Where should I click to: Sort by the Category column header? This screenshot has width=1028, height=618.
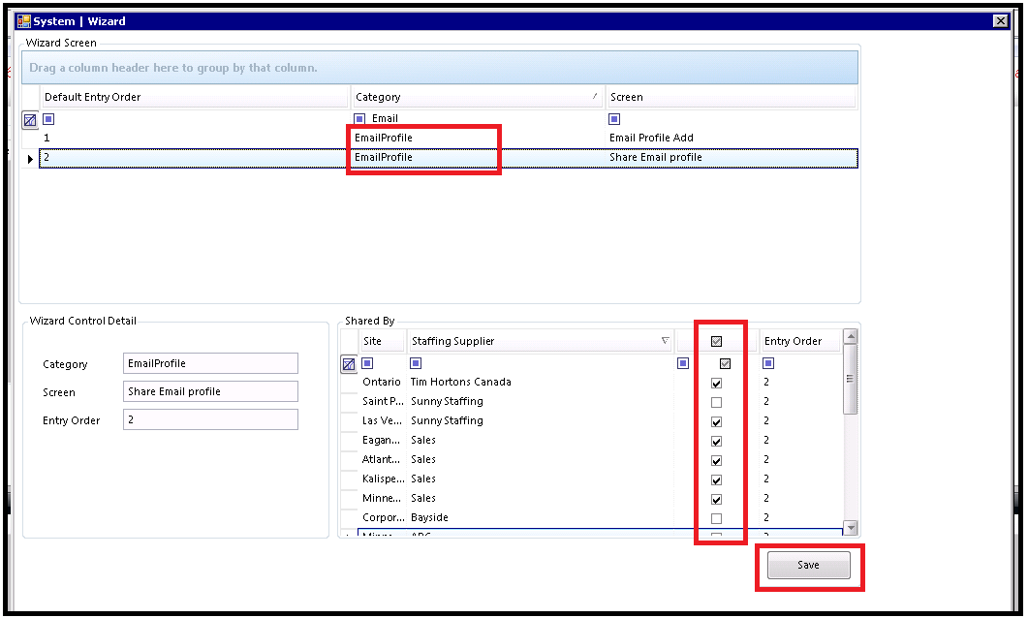click(x=477, y=97)
